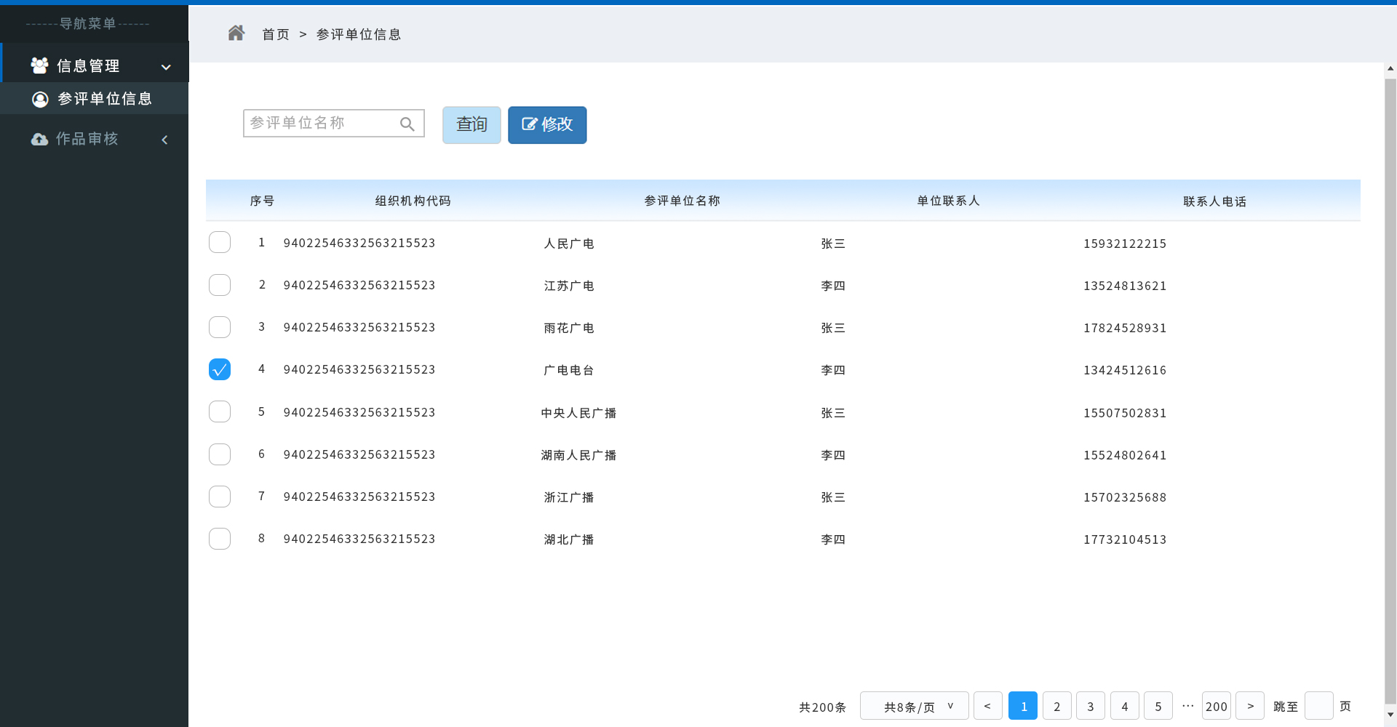Click the 参评单位信息 user avatar icon
This screenshot has width=1397, height=727.
pos(40,100)
